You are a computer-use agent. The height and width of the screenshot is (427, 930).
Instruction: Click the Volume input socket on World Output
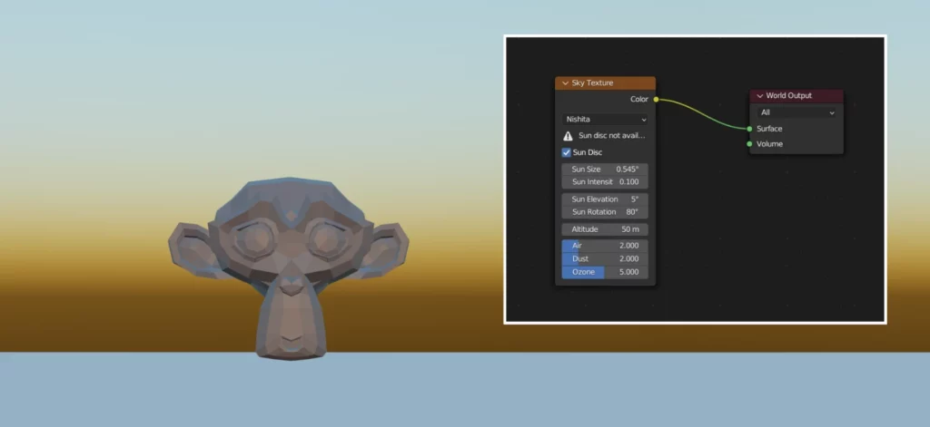[749, 144]
